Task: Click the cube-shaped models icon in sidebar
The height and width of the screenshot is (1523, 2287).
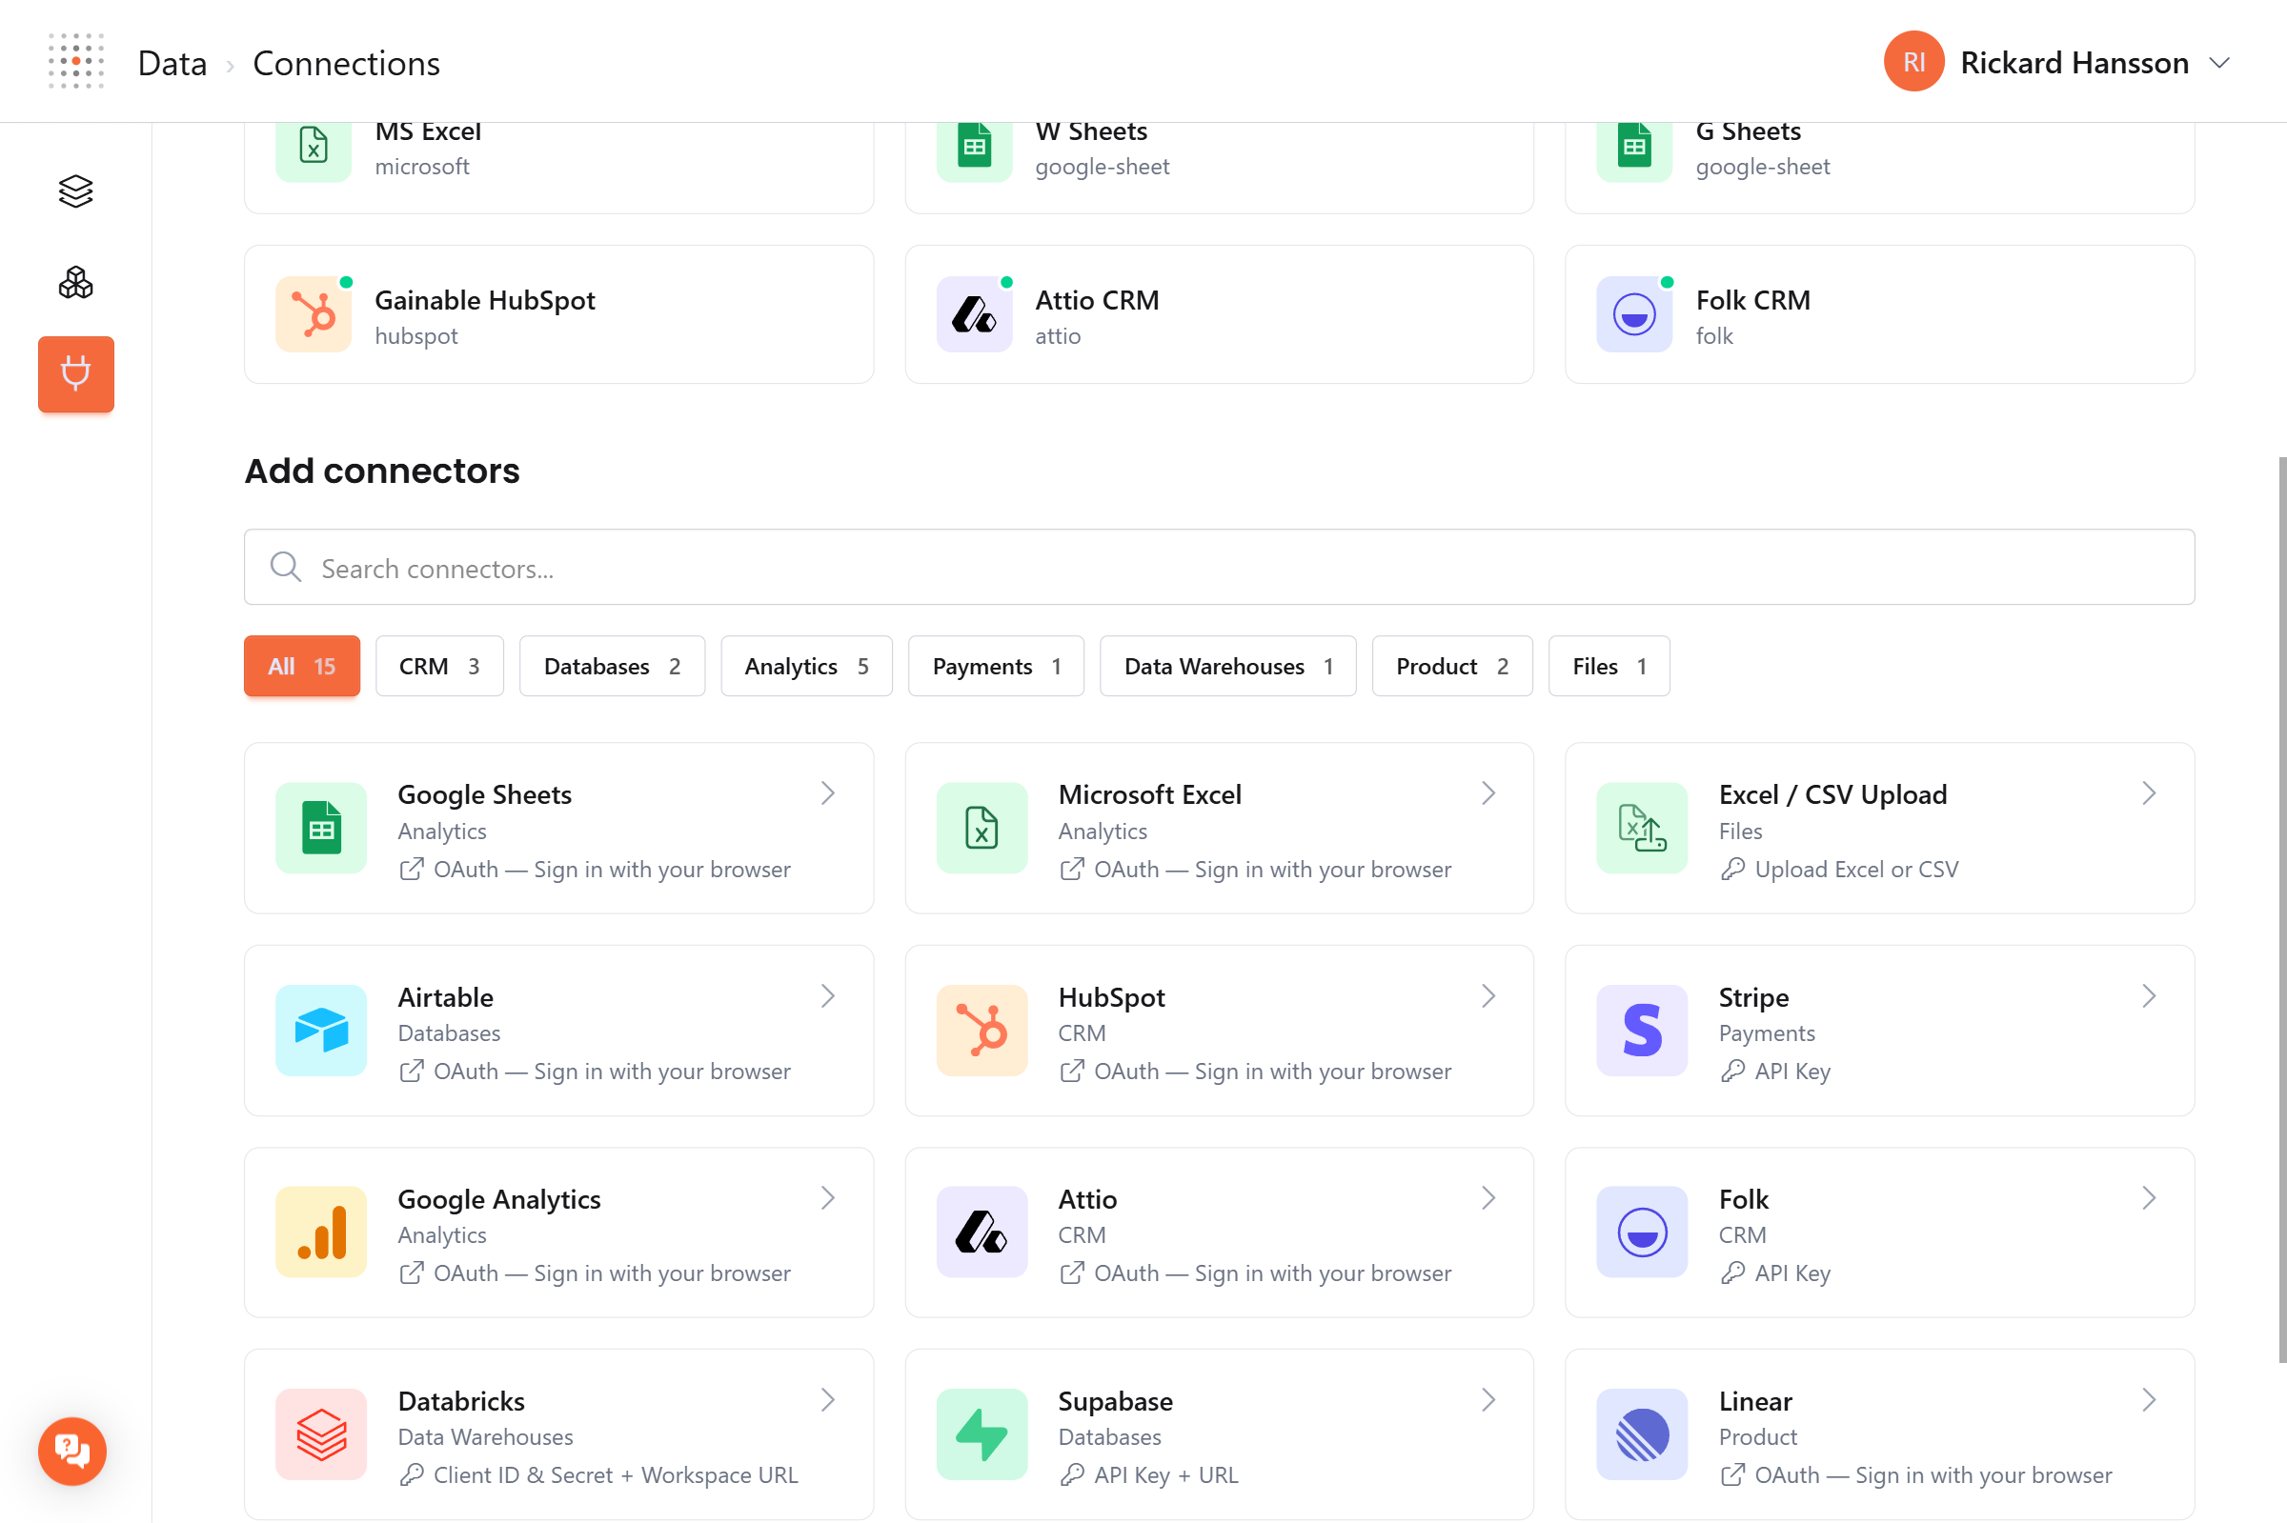Action: 75,283
